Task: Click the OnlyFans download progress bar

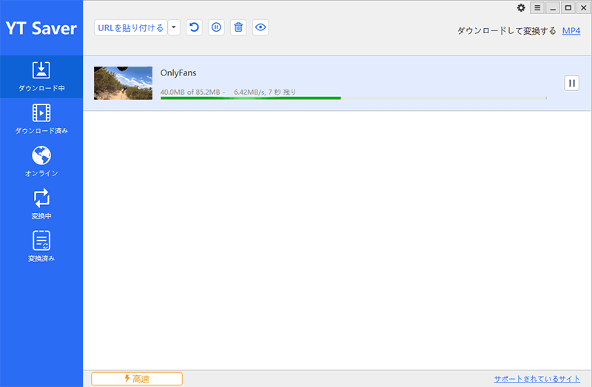Action: pyautogui.click(x=354, y=98)
